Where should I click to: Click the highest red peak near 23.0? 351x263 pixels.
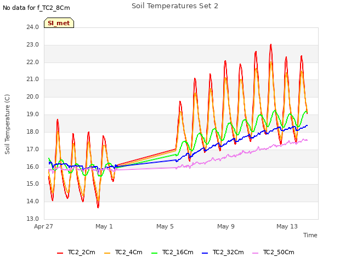tap(271, 45)
